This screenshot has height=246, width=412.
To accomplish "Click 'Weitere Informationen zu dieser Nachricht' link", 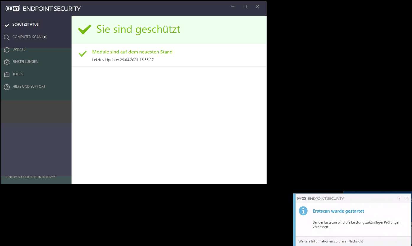I will click(331, 241).
